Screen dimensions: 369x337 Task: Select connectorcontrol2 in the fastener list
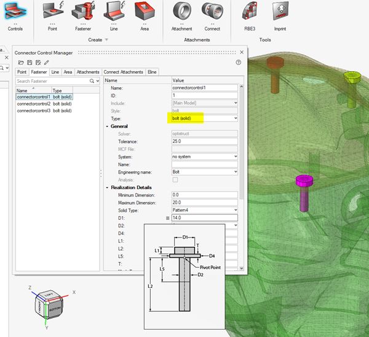click(34, 104)
